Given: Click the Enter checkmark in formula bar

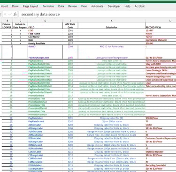Looking at the screenshot, I should pos(10,15).
